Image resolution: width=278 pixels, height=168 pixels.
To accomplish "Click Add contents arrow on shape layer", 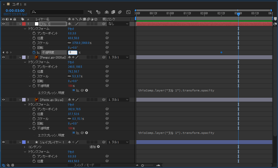I will 98,147.
